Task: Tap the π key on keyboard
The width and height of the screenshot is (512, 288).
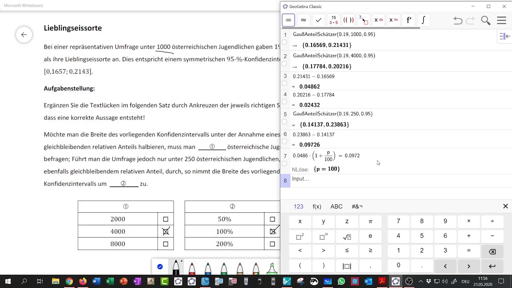Action: point(370,221)
